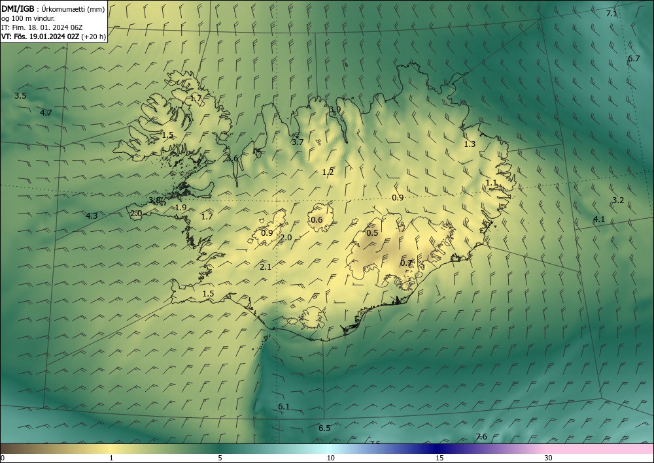Click the '30' tick label on the color scale
Viewport: 654px width, 463px height.
click(549, 458)
